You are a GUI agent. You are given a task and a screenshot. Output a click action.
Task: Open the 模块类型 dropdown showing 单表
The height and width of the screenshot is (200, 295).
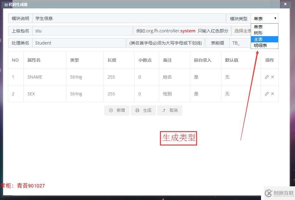(x=264, y=18)
